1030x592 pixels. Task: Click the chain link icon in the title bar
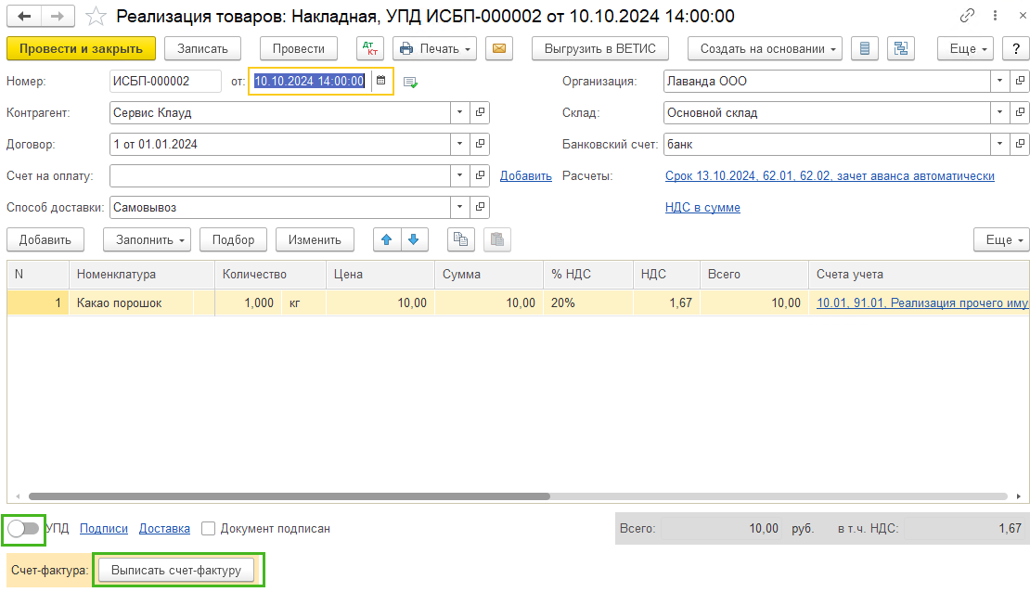pos(967,16)
